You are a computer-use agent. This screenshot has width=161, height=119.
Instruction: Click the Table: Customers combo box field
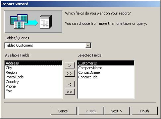(48, 45)
